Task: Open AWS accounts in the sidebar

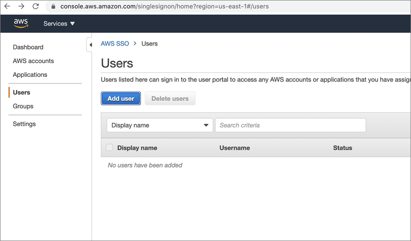Action: [33, 61]
